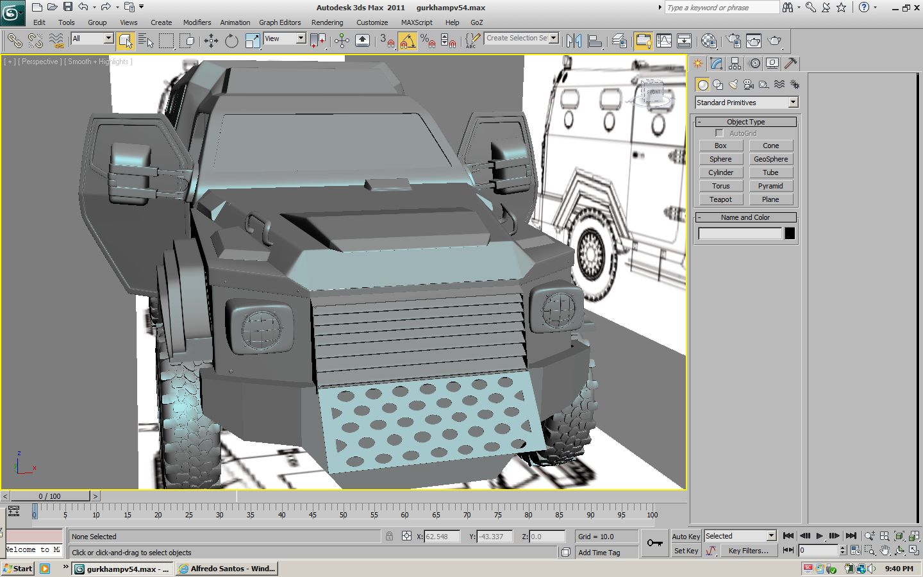Show the Lights category in Create panel
Screen dimensions: 923x577
[733, 85]
